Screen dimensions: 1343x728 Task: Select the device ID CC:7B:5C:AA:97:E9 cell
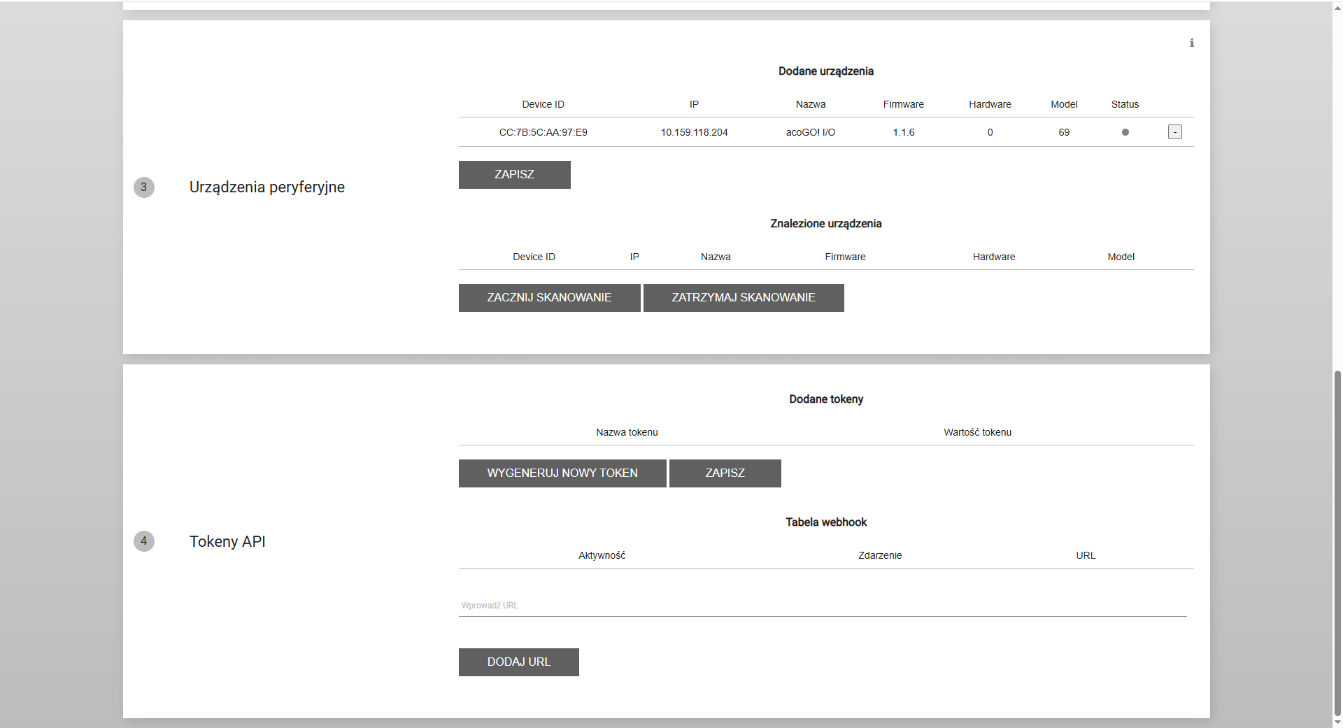543,132
